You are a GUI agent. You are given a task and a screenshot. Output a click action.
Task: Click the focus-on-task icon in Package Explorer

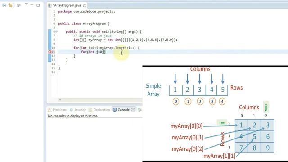[18, 5]
